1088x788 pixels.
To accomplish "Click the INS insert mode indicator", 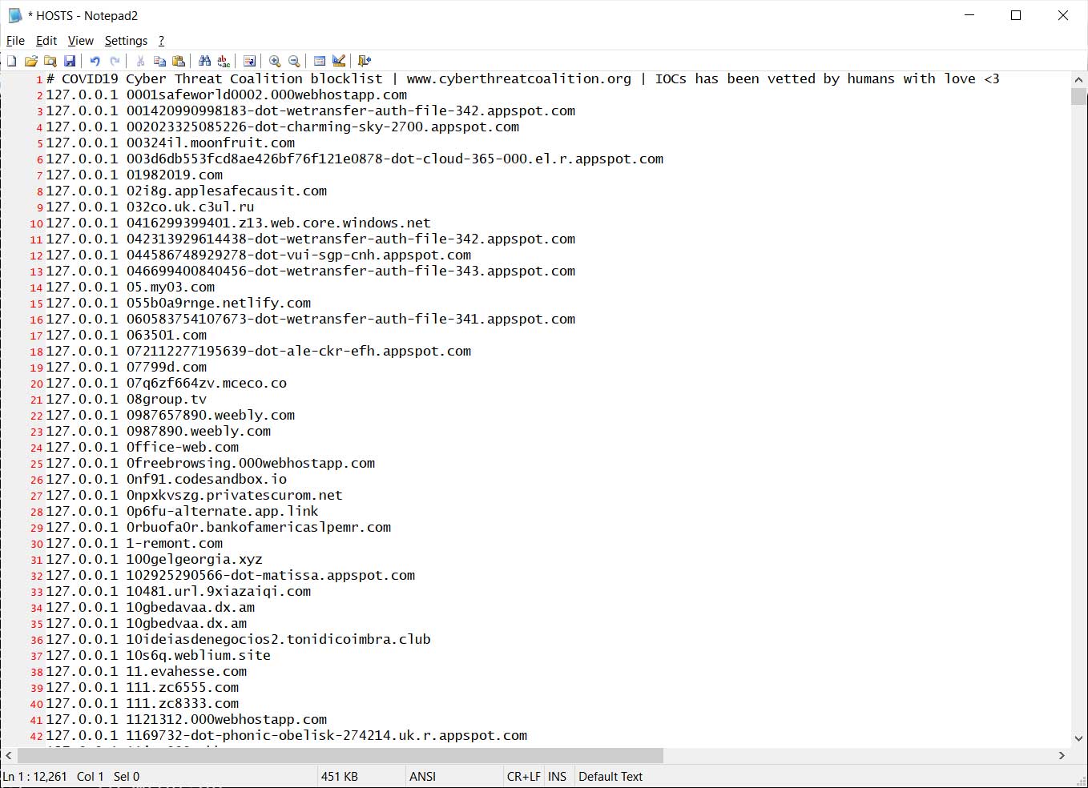I will point(557,777).
